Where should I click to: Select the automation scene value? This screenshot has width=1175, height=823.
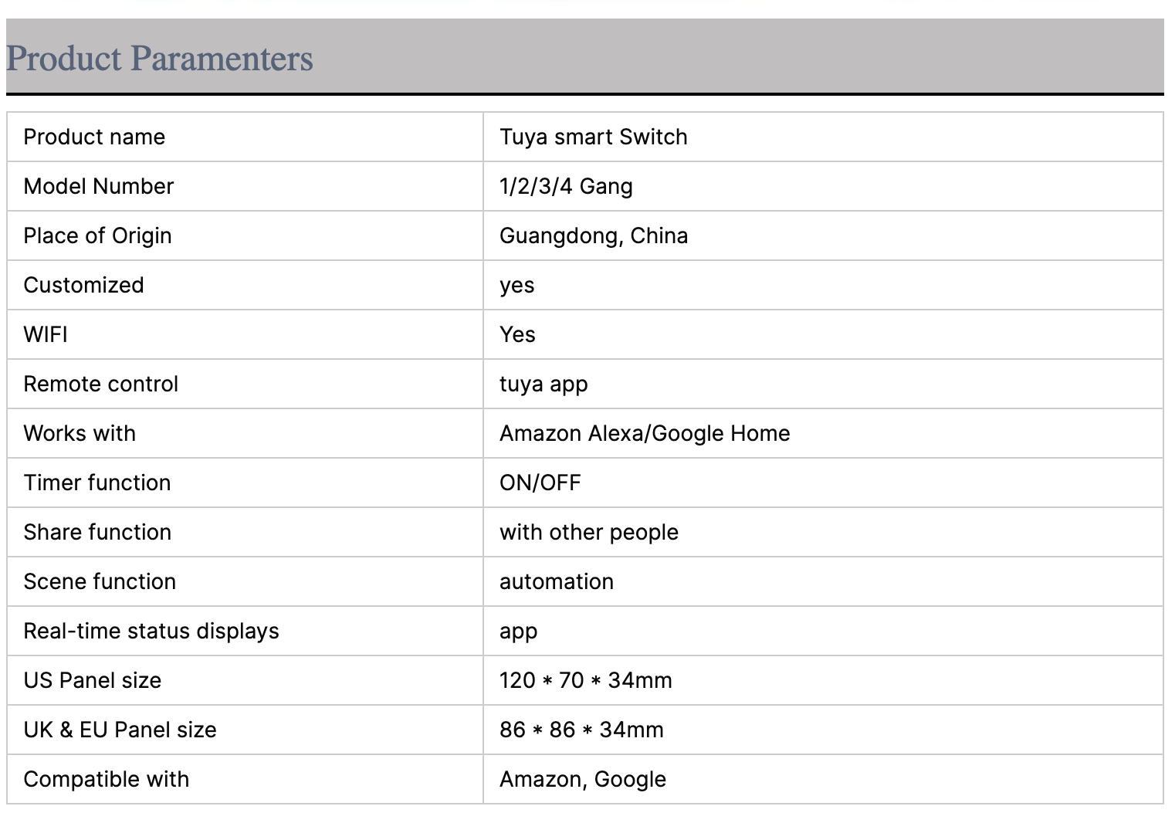pos(557,582)
